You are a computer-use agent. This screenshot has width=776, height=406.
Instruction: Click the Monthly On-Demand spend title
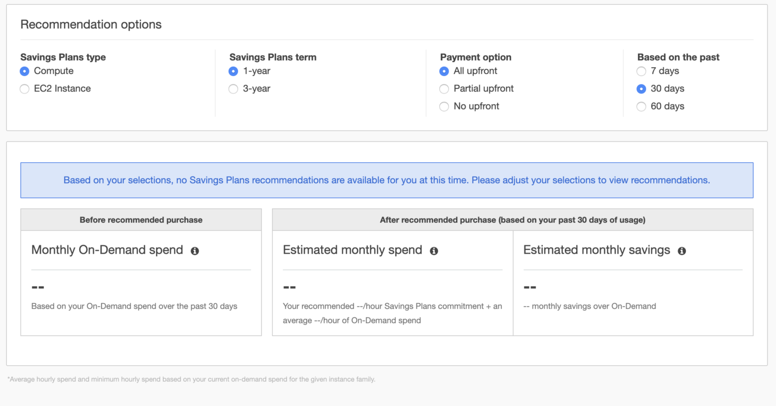[107, 250]
